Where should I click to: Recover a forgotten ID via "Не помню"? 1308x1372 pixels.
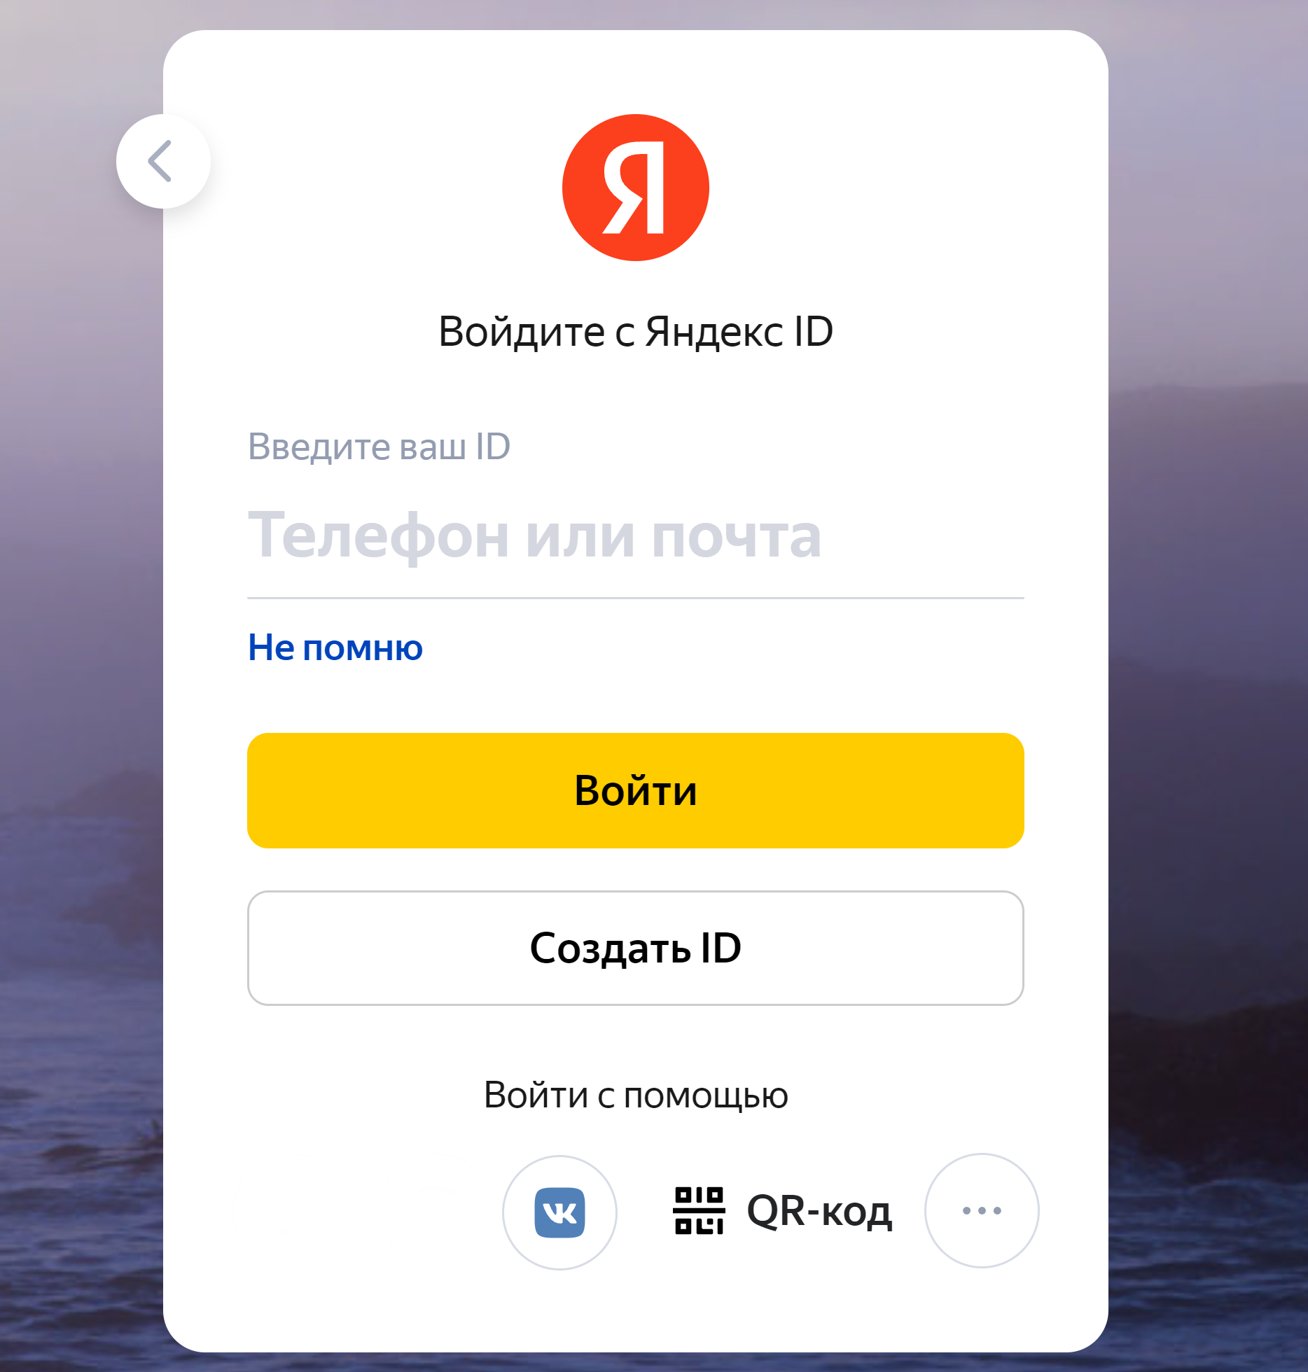(x=335, y=647)
